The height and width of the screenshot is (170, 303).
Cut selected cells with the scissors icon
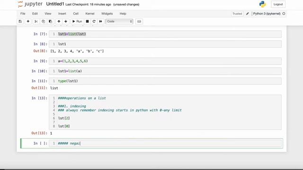(x=36, y=21)
